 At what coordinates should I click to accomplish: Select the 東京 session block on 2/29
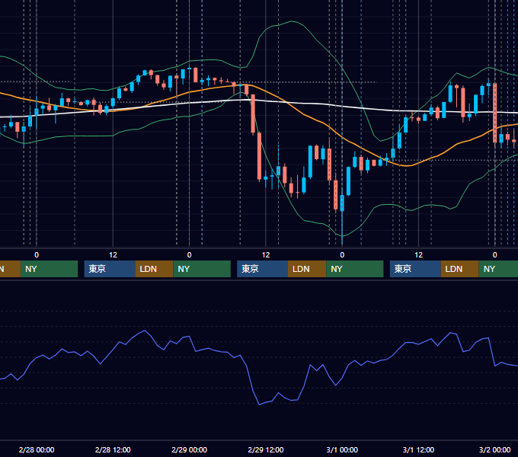click(263, 269)
